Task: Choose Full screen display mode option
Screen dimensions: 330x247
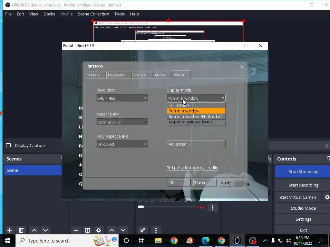Action: [196, 105]
